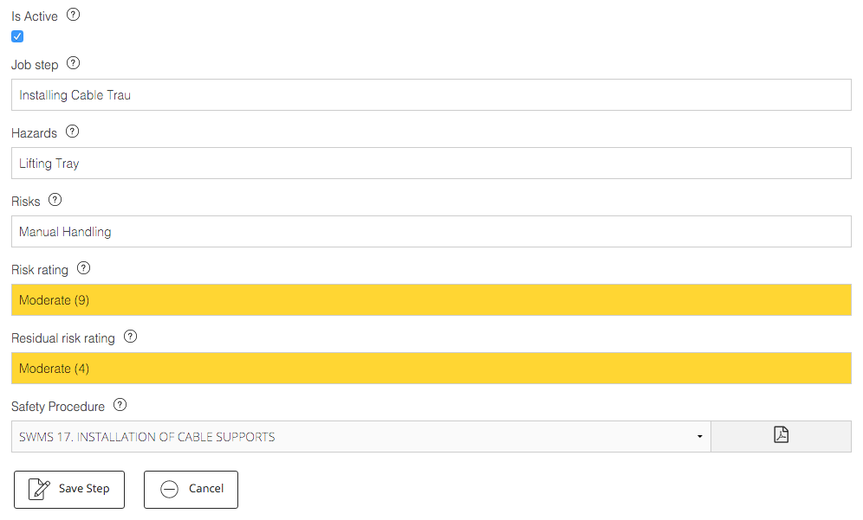Click help icon beside Job step label
This screenshot has width=863, height=520.
tap(73, 63)
